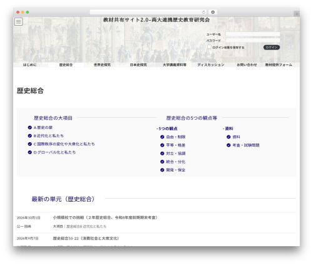Open the 教材提供フォーム menu item
Screen dimensions: 313x265
(x=279, y=65)
